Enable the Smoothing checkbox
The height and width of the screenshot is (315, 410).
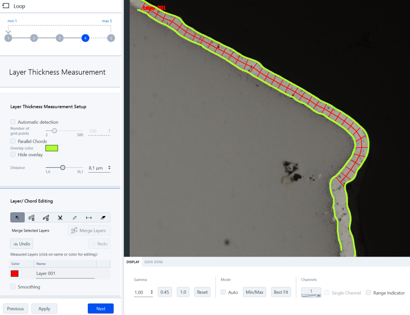(x=13, y=287)
